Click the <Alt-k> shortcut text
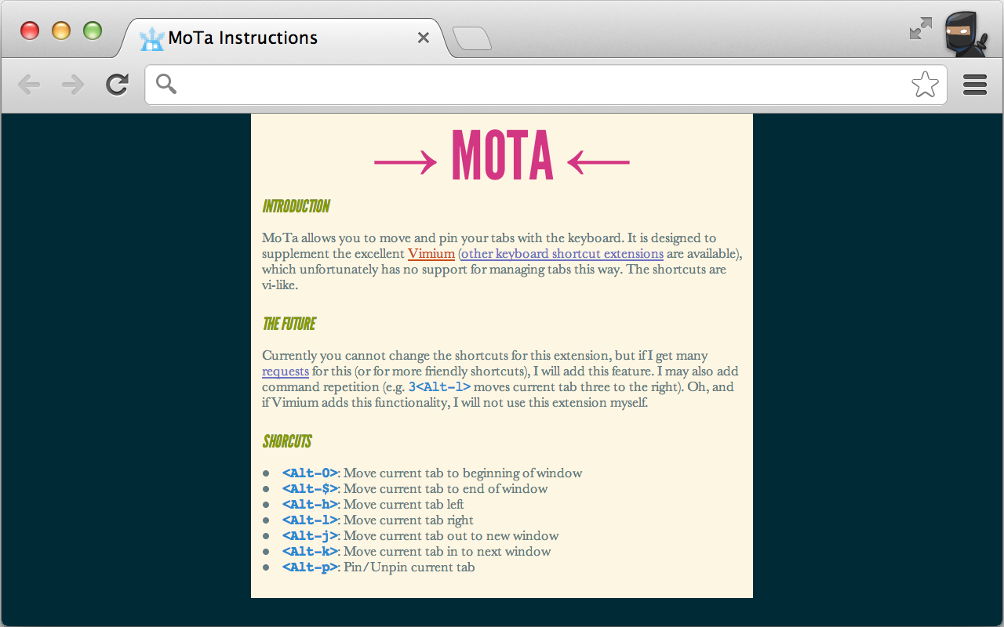This screenshot has height=627, width=1004. click(310, 552)
